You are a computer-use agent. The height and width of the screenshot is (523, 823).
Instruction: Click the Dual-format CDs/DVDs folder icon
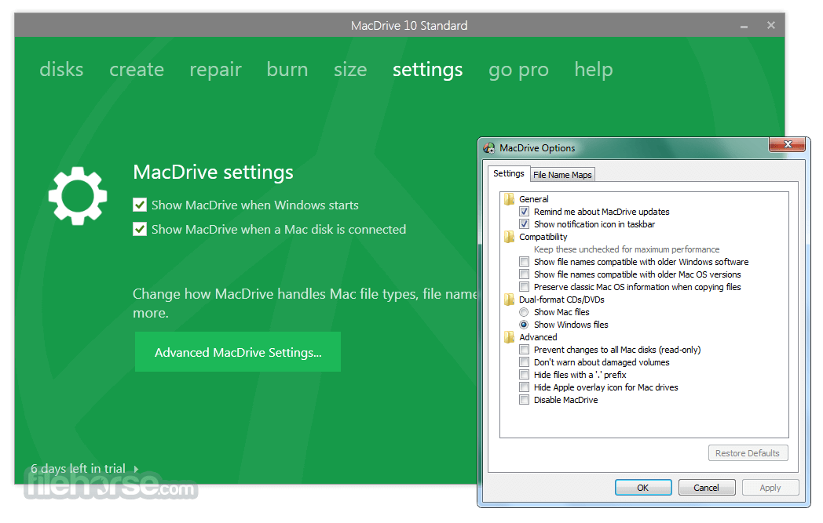[x=509, y=300]
